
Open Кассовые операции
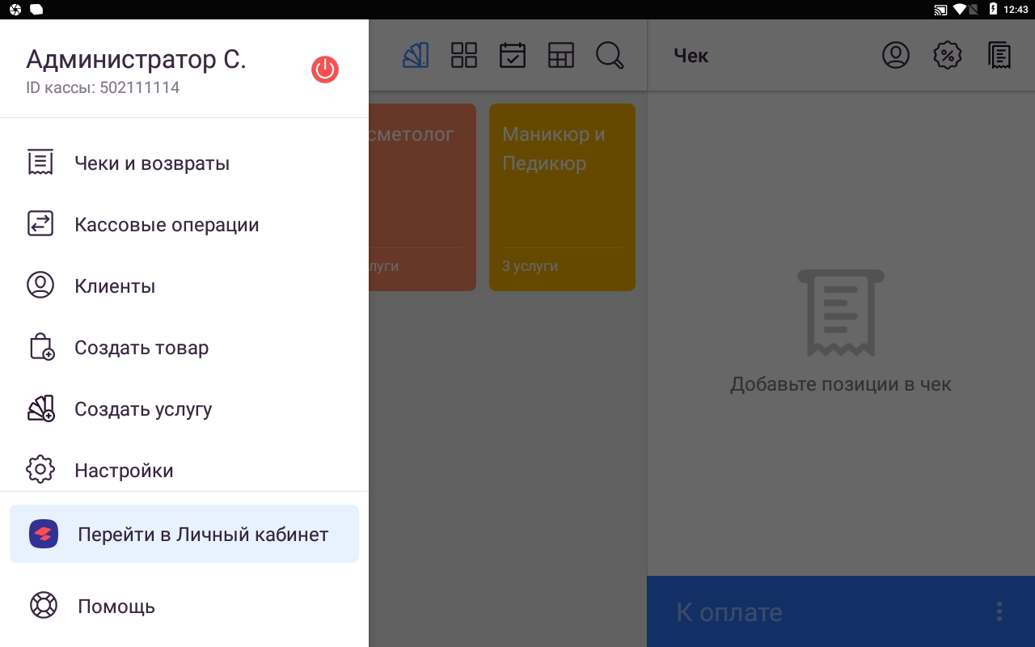pyautogui.click(x=184, y=225)
